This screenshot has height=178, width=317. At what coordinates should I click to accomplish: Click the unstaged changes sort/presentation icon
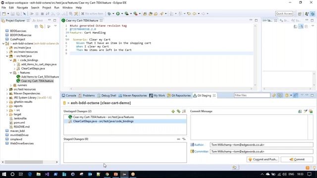pos(184,111)
